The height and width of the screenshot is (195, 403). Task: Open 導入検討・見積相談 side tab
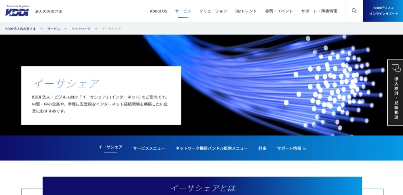tap(396, 92)
